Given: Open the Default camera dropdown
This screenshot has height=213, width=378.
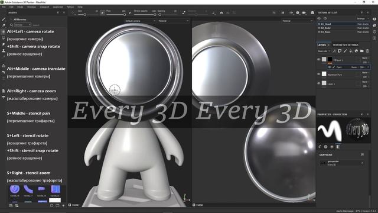Looking at the screenshot, I should pos(140,21).
